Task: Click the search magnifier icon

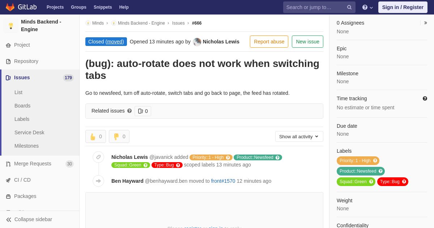Action: [349, 7]
